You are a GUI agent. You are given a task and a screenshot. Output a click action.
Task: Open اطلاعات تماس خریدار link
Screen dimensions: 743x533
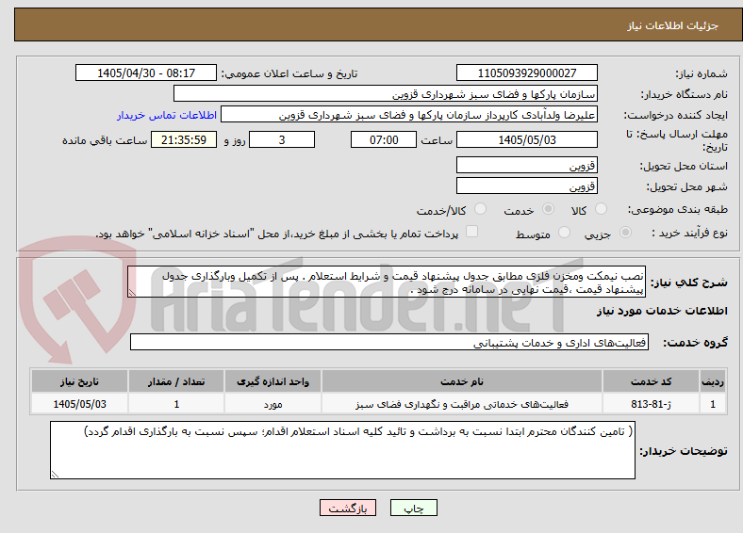pyautogui.click(x=167, y=115)
